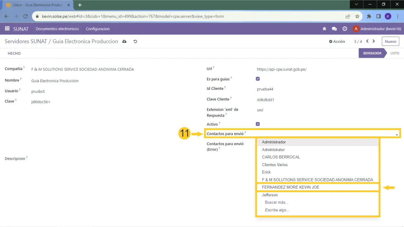The height and width of the screenshot is (227, 404).
Task: Open Chrome three-dot menu
Action: [x=397, y=16]
